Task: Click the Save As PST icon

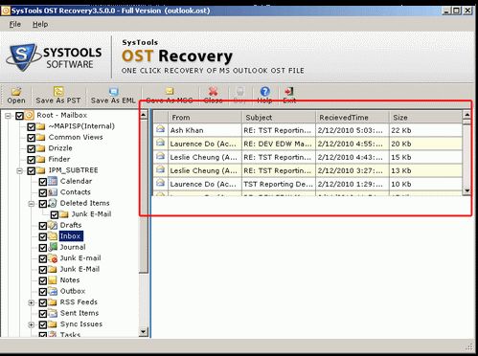Action: coord(58,92)
